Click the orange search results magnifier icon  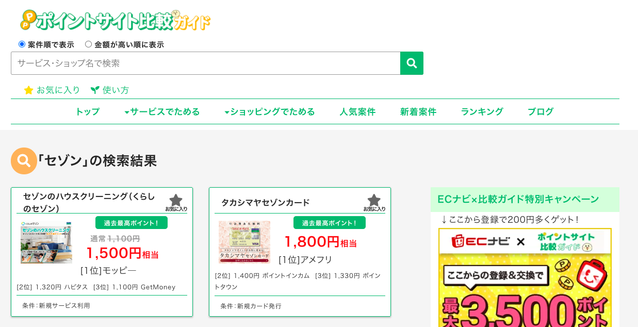pos(24,161)
